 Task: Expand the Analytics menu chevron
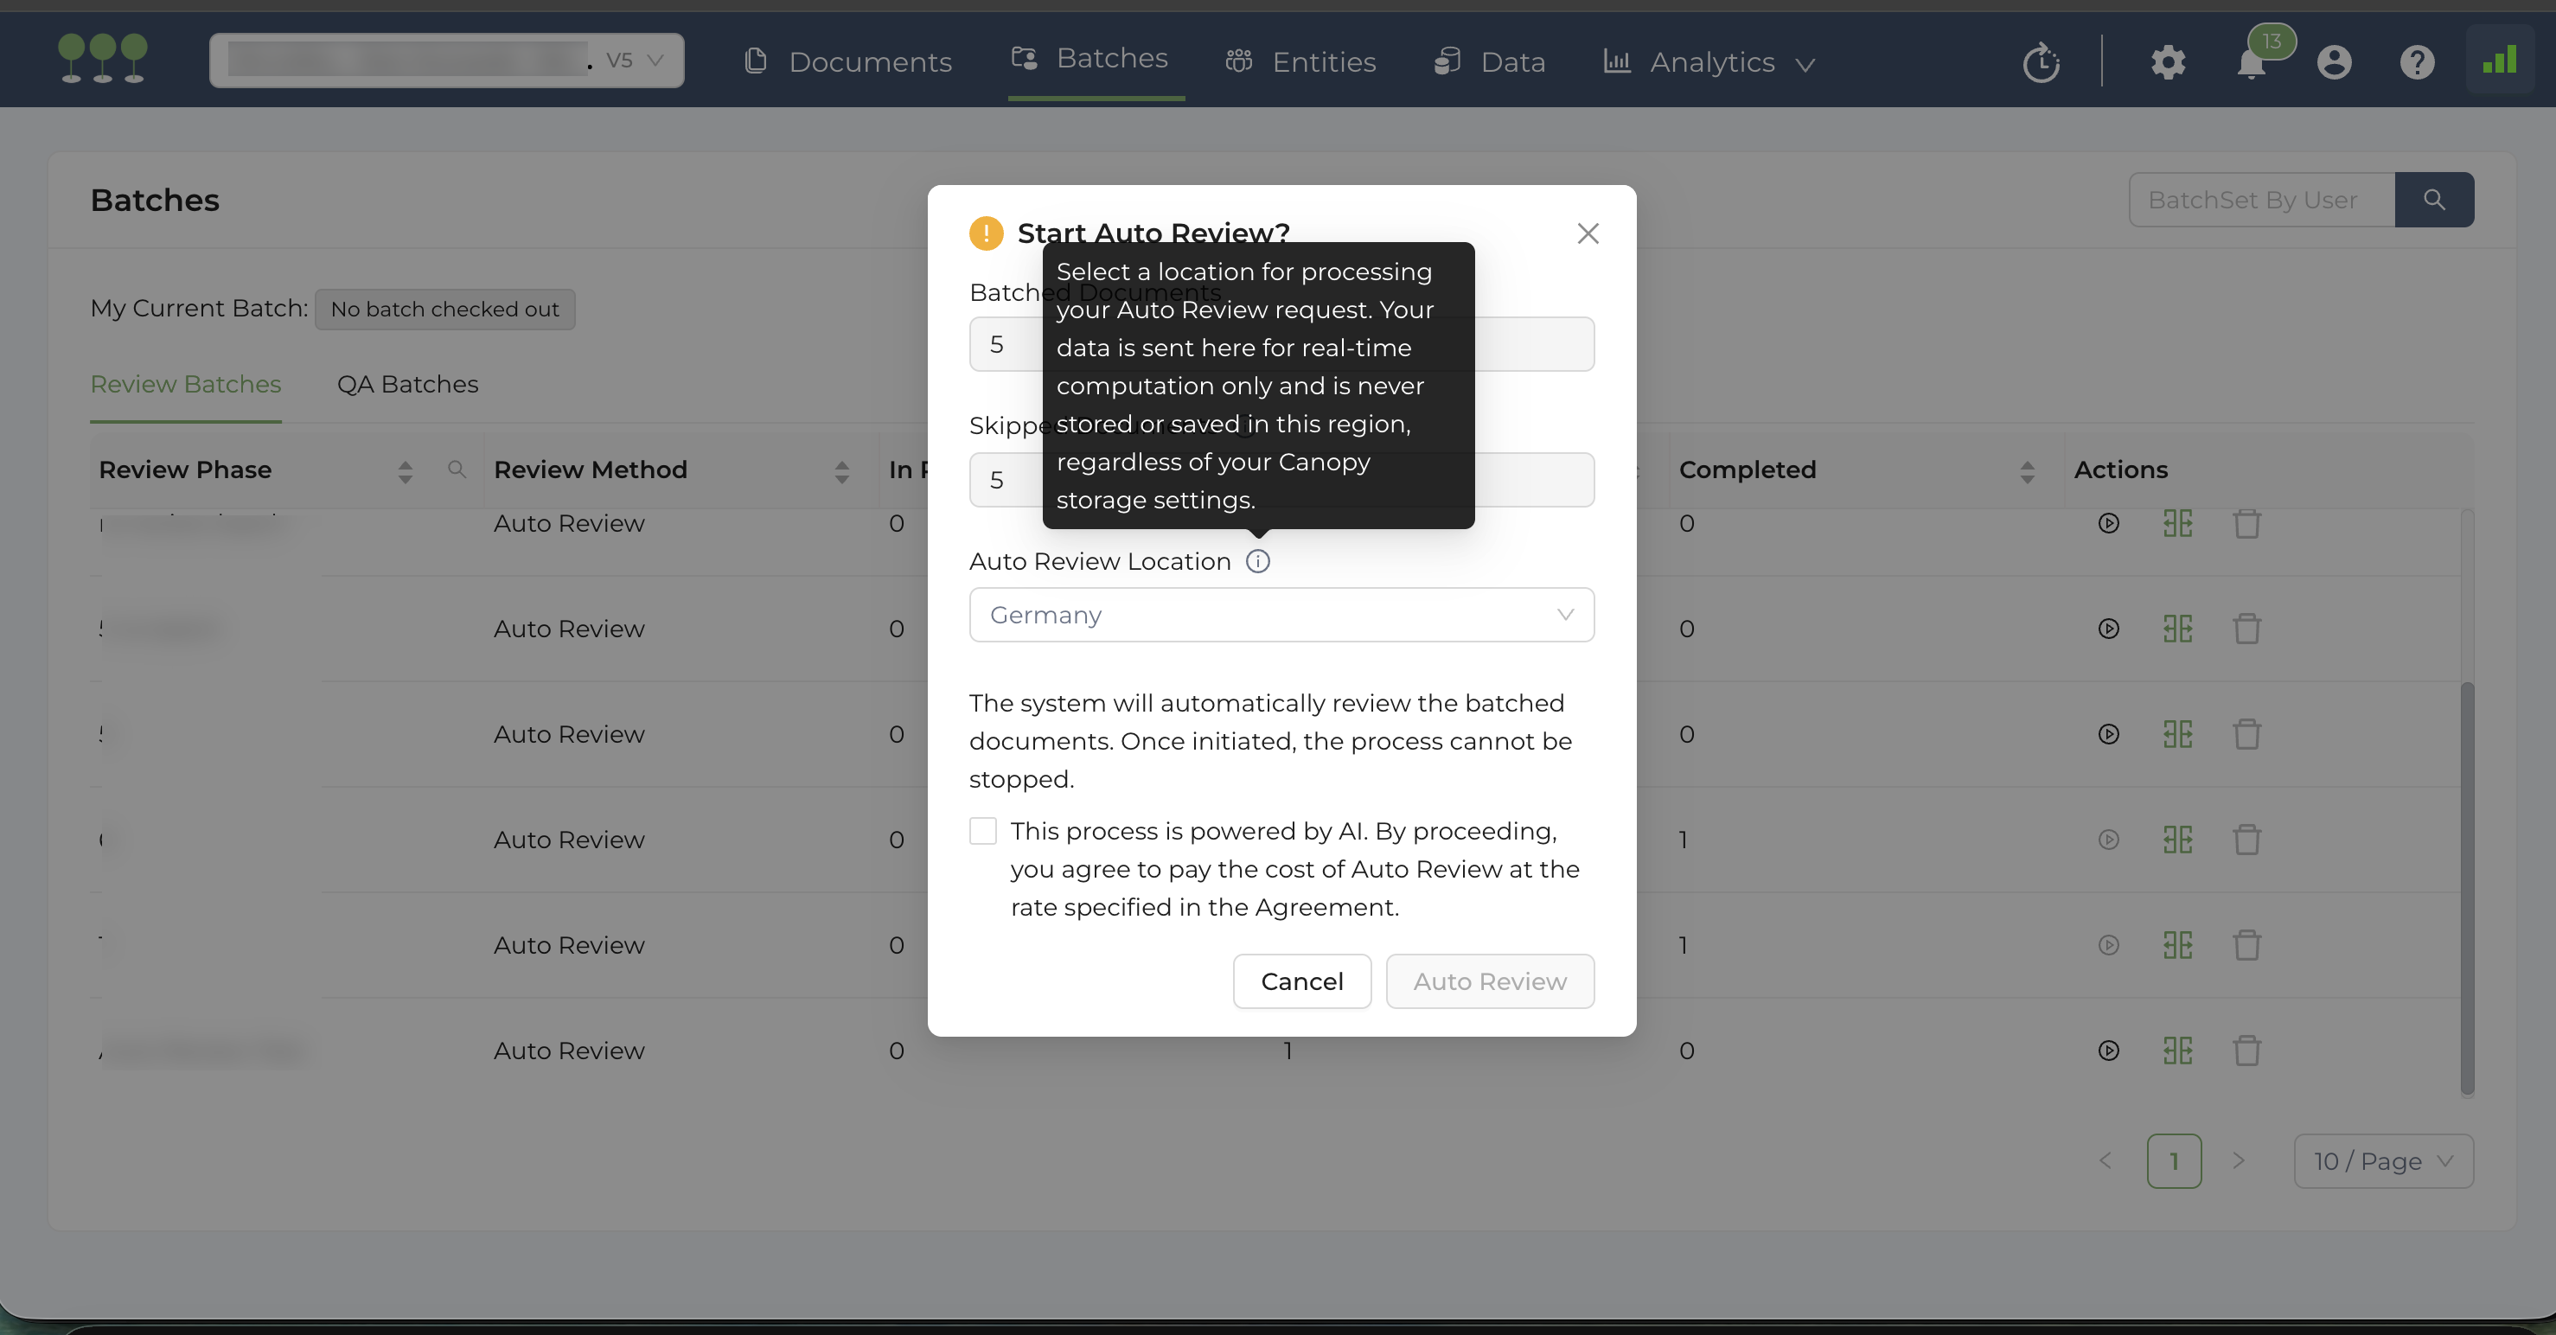(1805, 65)
